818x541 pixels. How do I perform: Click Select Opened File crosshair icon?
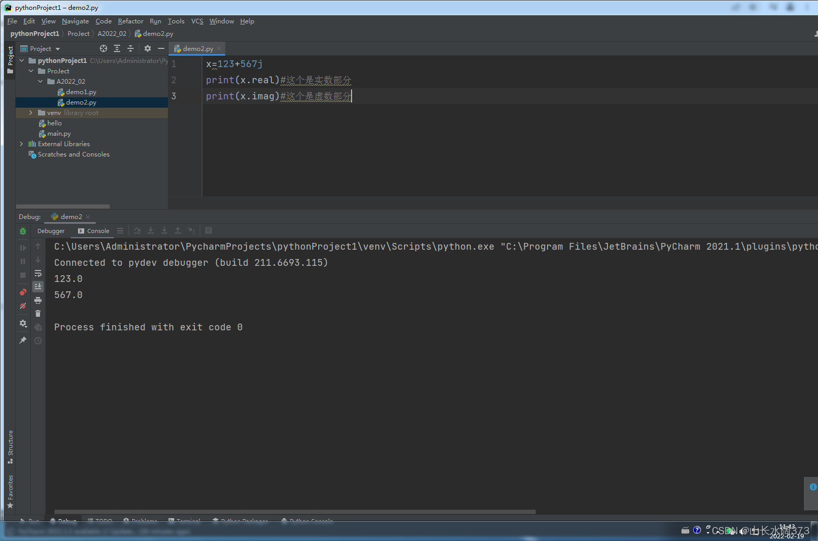[x=103, y=48]
